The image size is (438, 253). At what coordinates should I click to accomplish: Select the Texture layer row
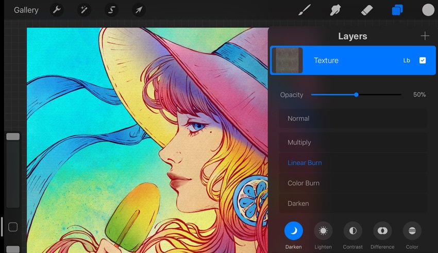[353, 60]
